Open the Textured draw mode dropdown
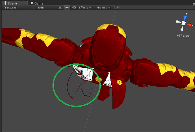Screen dimensions: 195x132 click(x=19, y=8)
